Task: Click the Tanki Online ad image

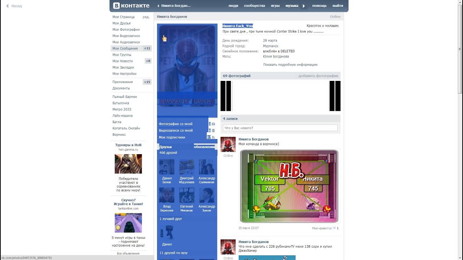Action: click(x=128, y=223)
